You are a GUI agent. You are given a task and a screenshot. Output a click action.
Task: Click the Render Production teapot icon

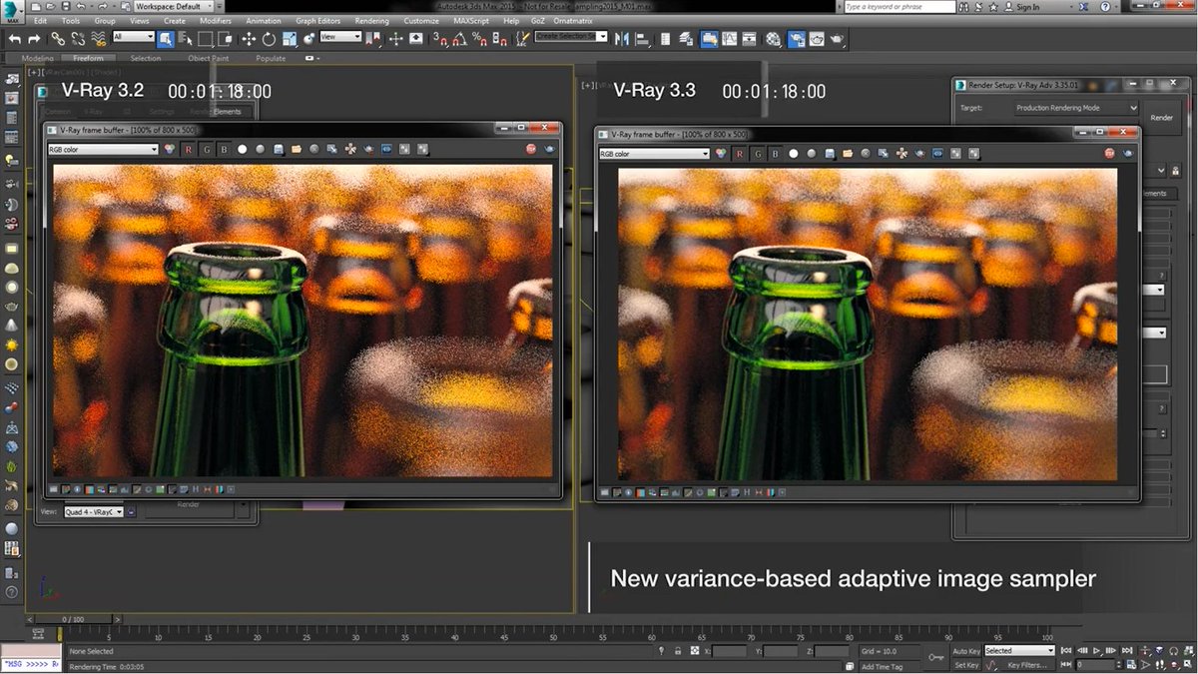pos(838,39)
